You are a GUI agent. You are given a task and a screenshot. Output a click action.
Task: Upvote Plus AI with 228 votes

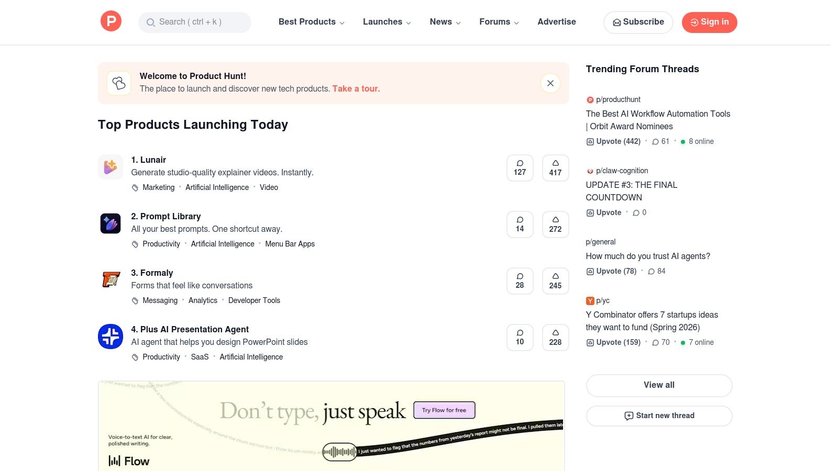[x=556, y=338]
